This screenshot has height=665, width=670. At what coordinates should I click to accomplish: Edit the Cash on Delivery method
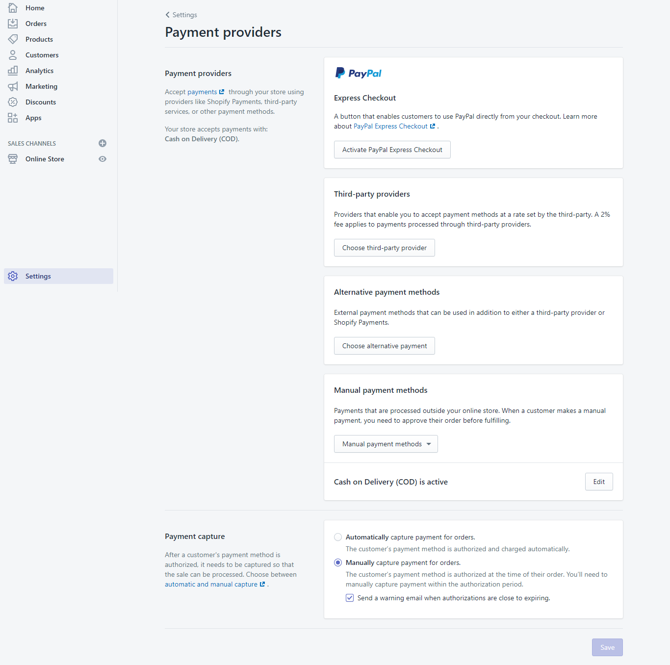(x=599, y=482)
